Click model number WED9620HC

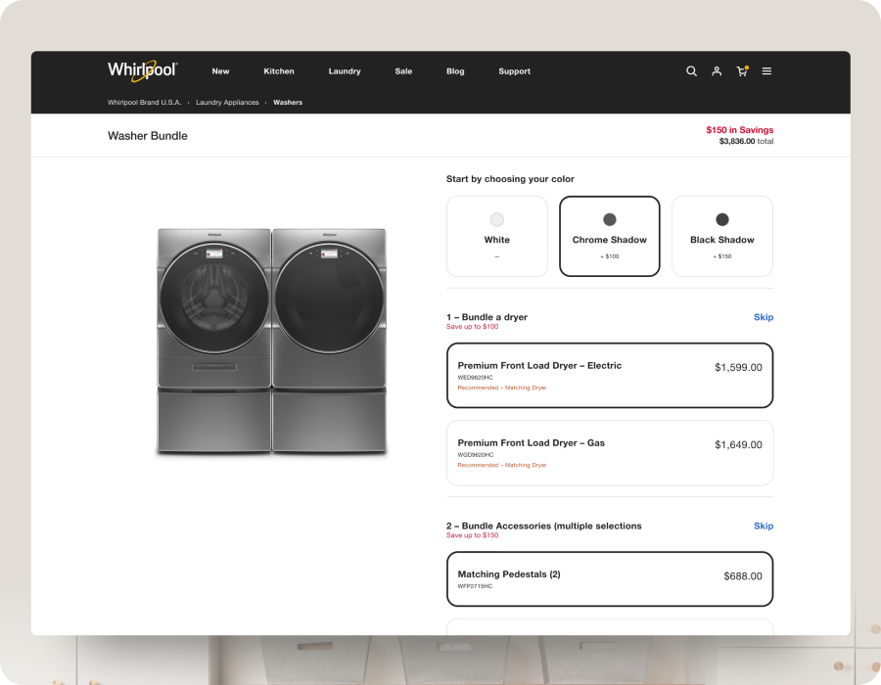pyautogui.click(x=475, y=378)
